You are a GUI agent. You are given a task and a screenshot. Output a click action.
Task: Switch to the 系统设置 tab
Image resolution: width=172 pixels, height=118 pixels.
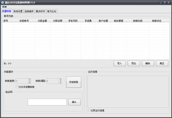pos(18,11)
